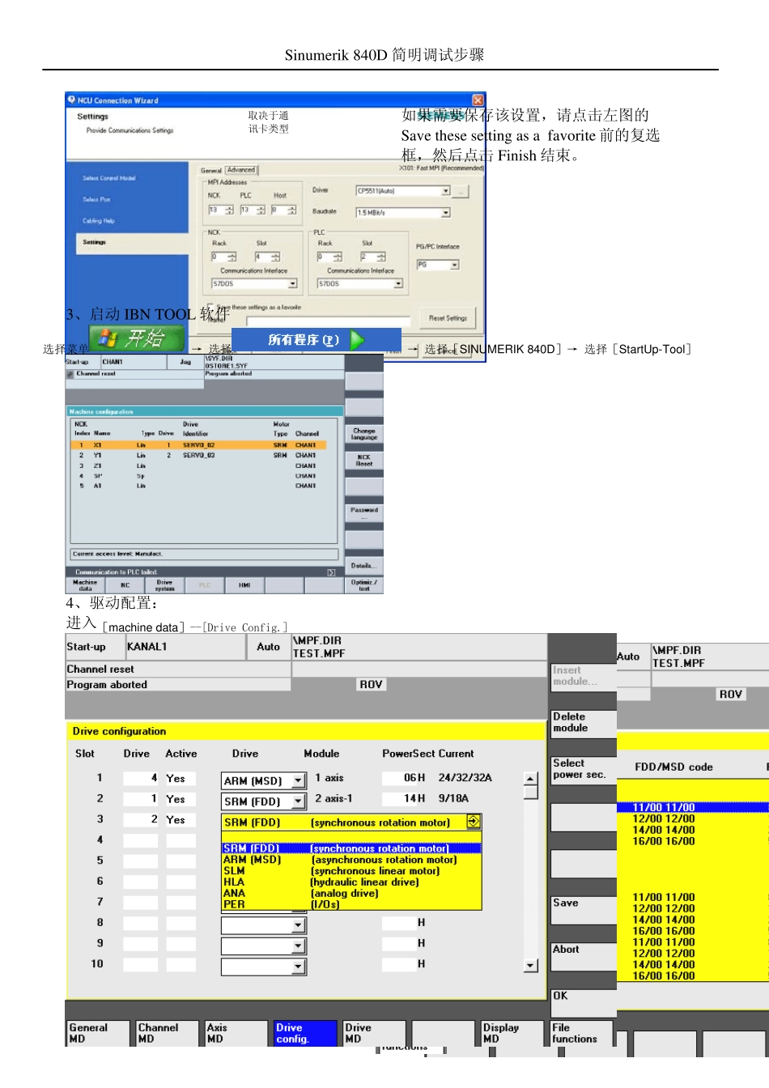Viewport: 769px width, 1088px height.
Task: Click the Reset Settings button
Action: [x=448, y=318]
